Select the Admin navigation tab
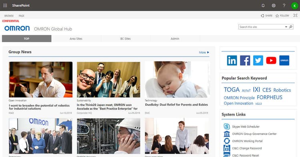This screenshot has height=157, width=300. click(x=175, y=39)
